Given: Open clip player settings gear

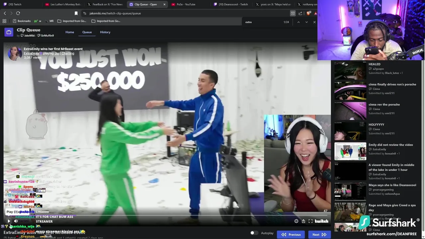Looking at the screenshot, I should [296, 221].
